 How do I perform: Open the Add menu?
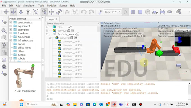(18, 6)
